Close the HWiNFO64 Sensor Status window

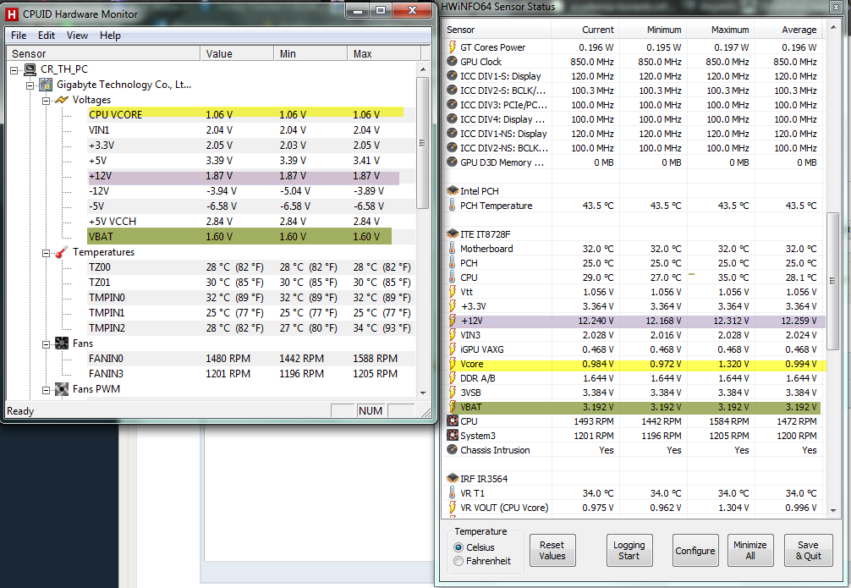(x=835, y=7)
